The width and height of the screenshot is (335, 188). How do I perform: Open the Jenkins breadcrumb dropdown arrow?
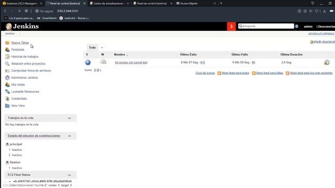coord(19,33)
